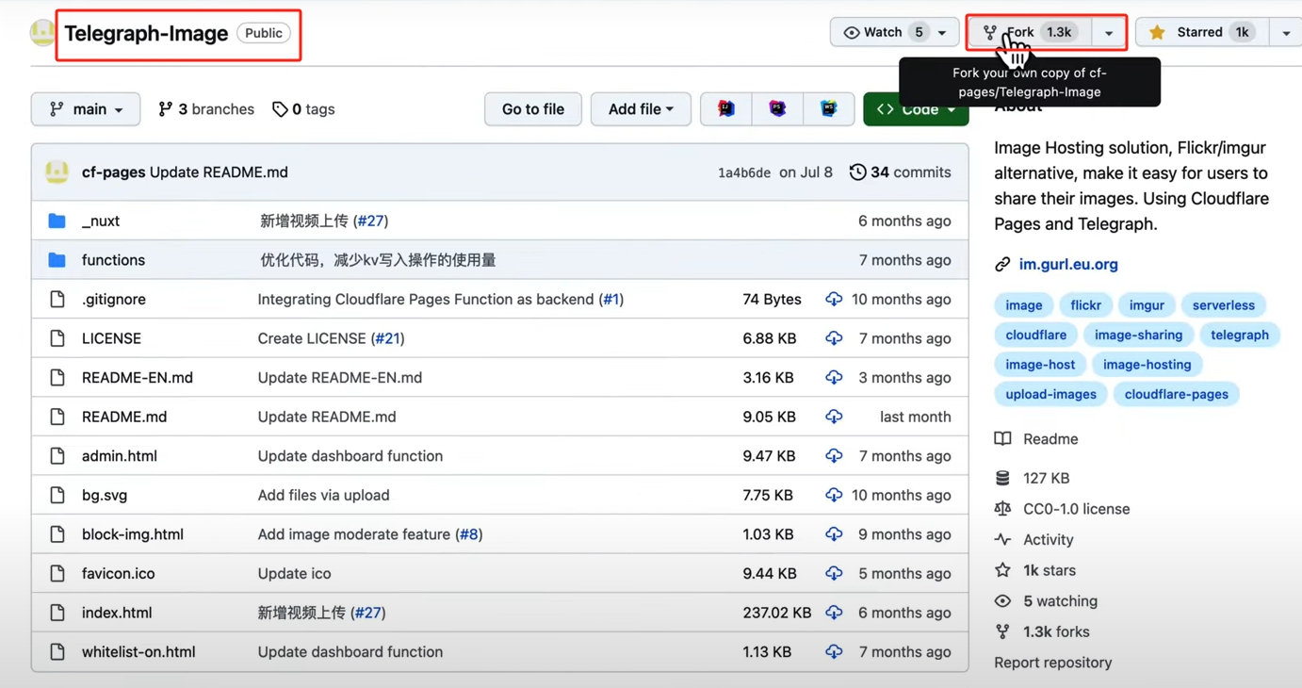Open issue link #1 in .gitignore row
Image resolution: width=1302 pixels, height=688 pixels.
pyautogui.click(x=611, y=299)
